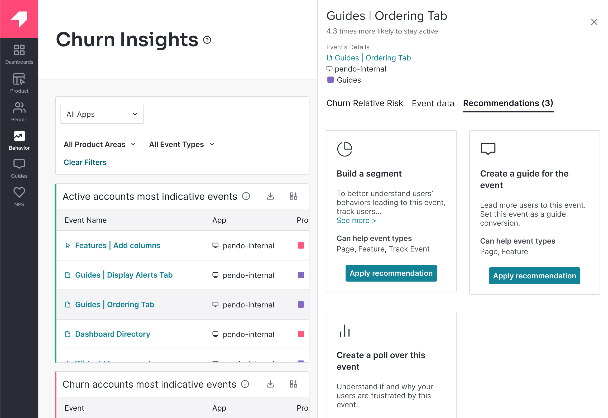This screenshot has height=418, width=608.
Task: Apply the Build a segment recommendation
Action: [391, 273]
